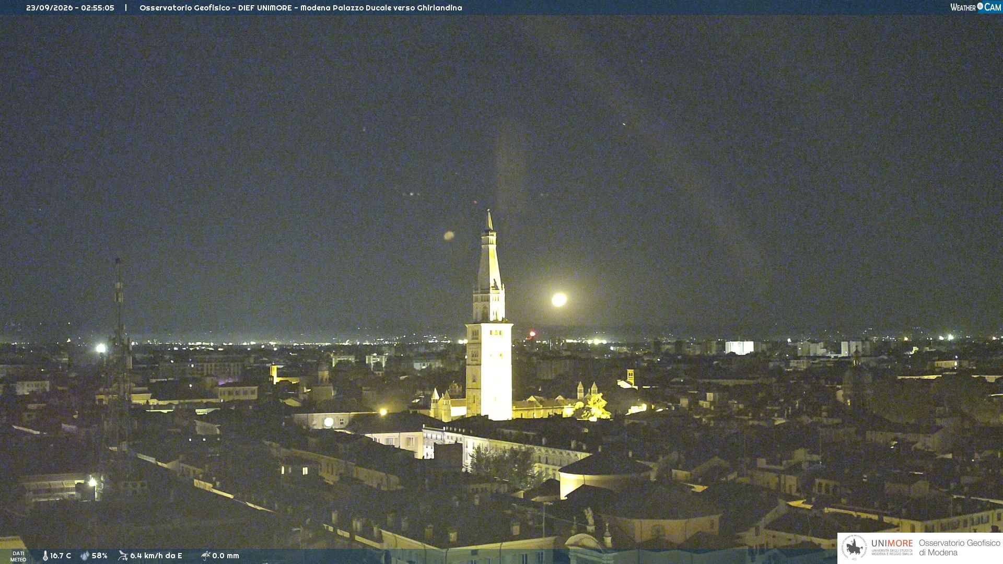Click the thermometer temperature icon
Image resolution: width=1003 pixels, height=564 pixels.
pos(45,556)
